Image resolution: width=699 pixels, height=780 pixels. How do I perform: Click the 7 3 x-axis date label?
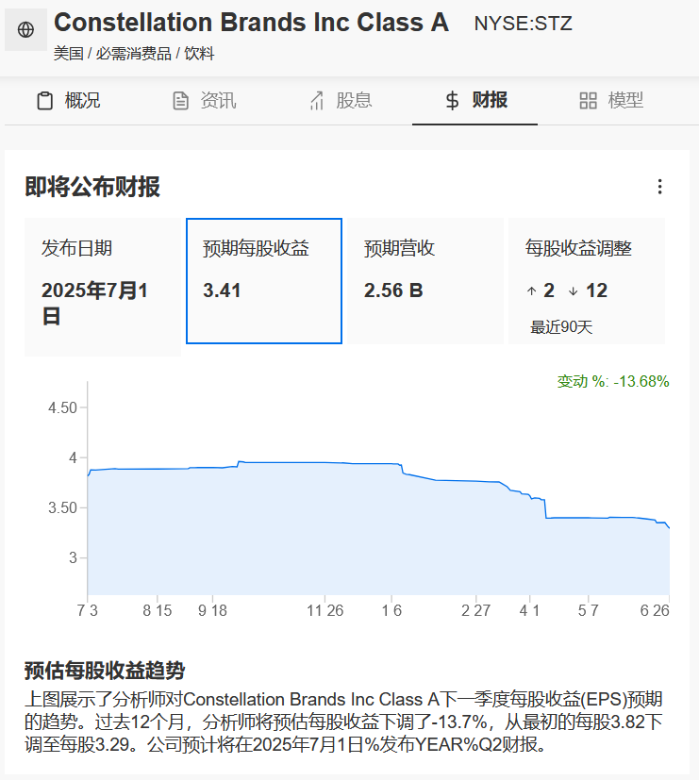pyautogui.click(x=88, y=610)
